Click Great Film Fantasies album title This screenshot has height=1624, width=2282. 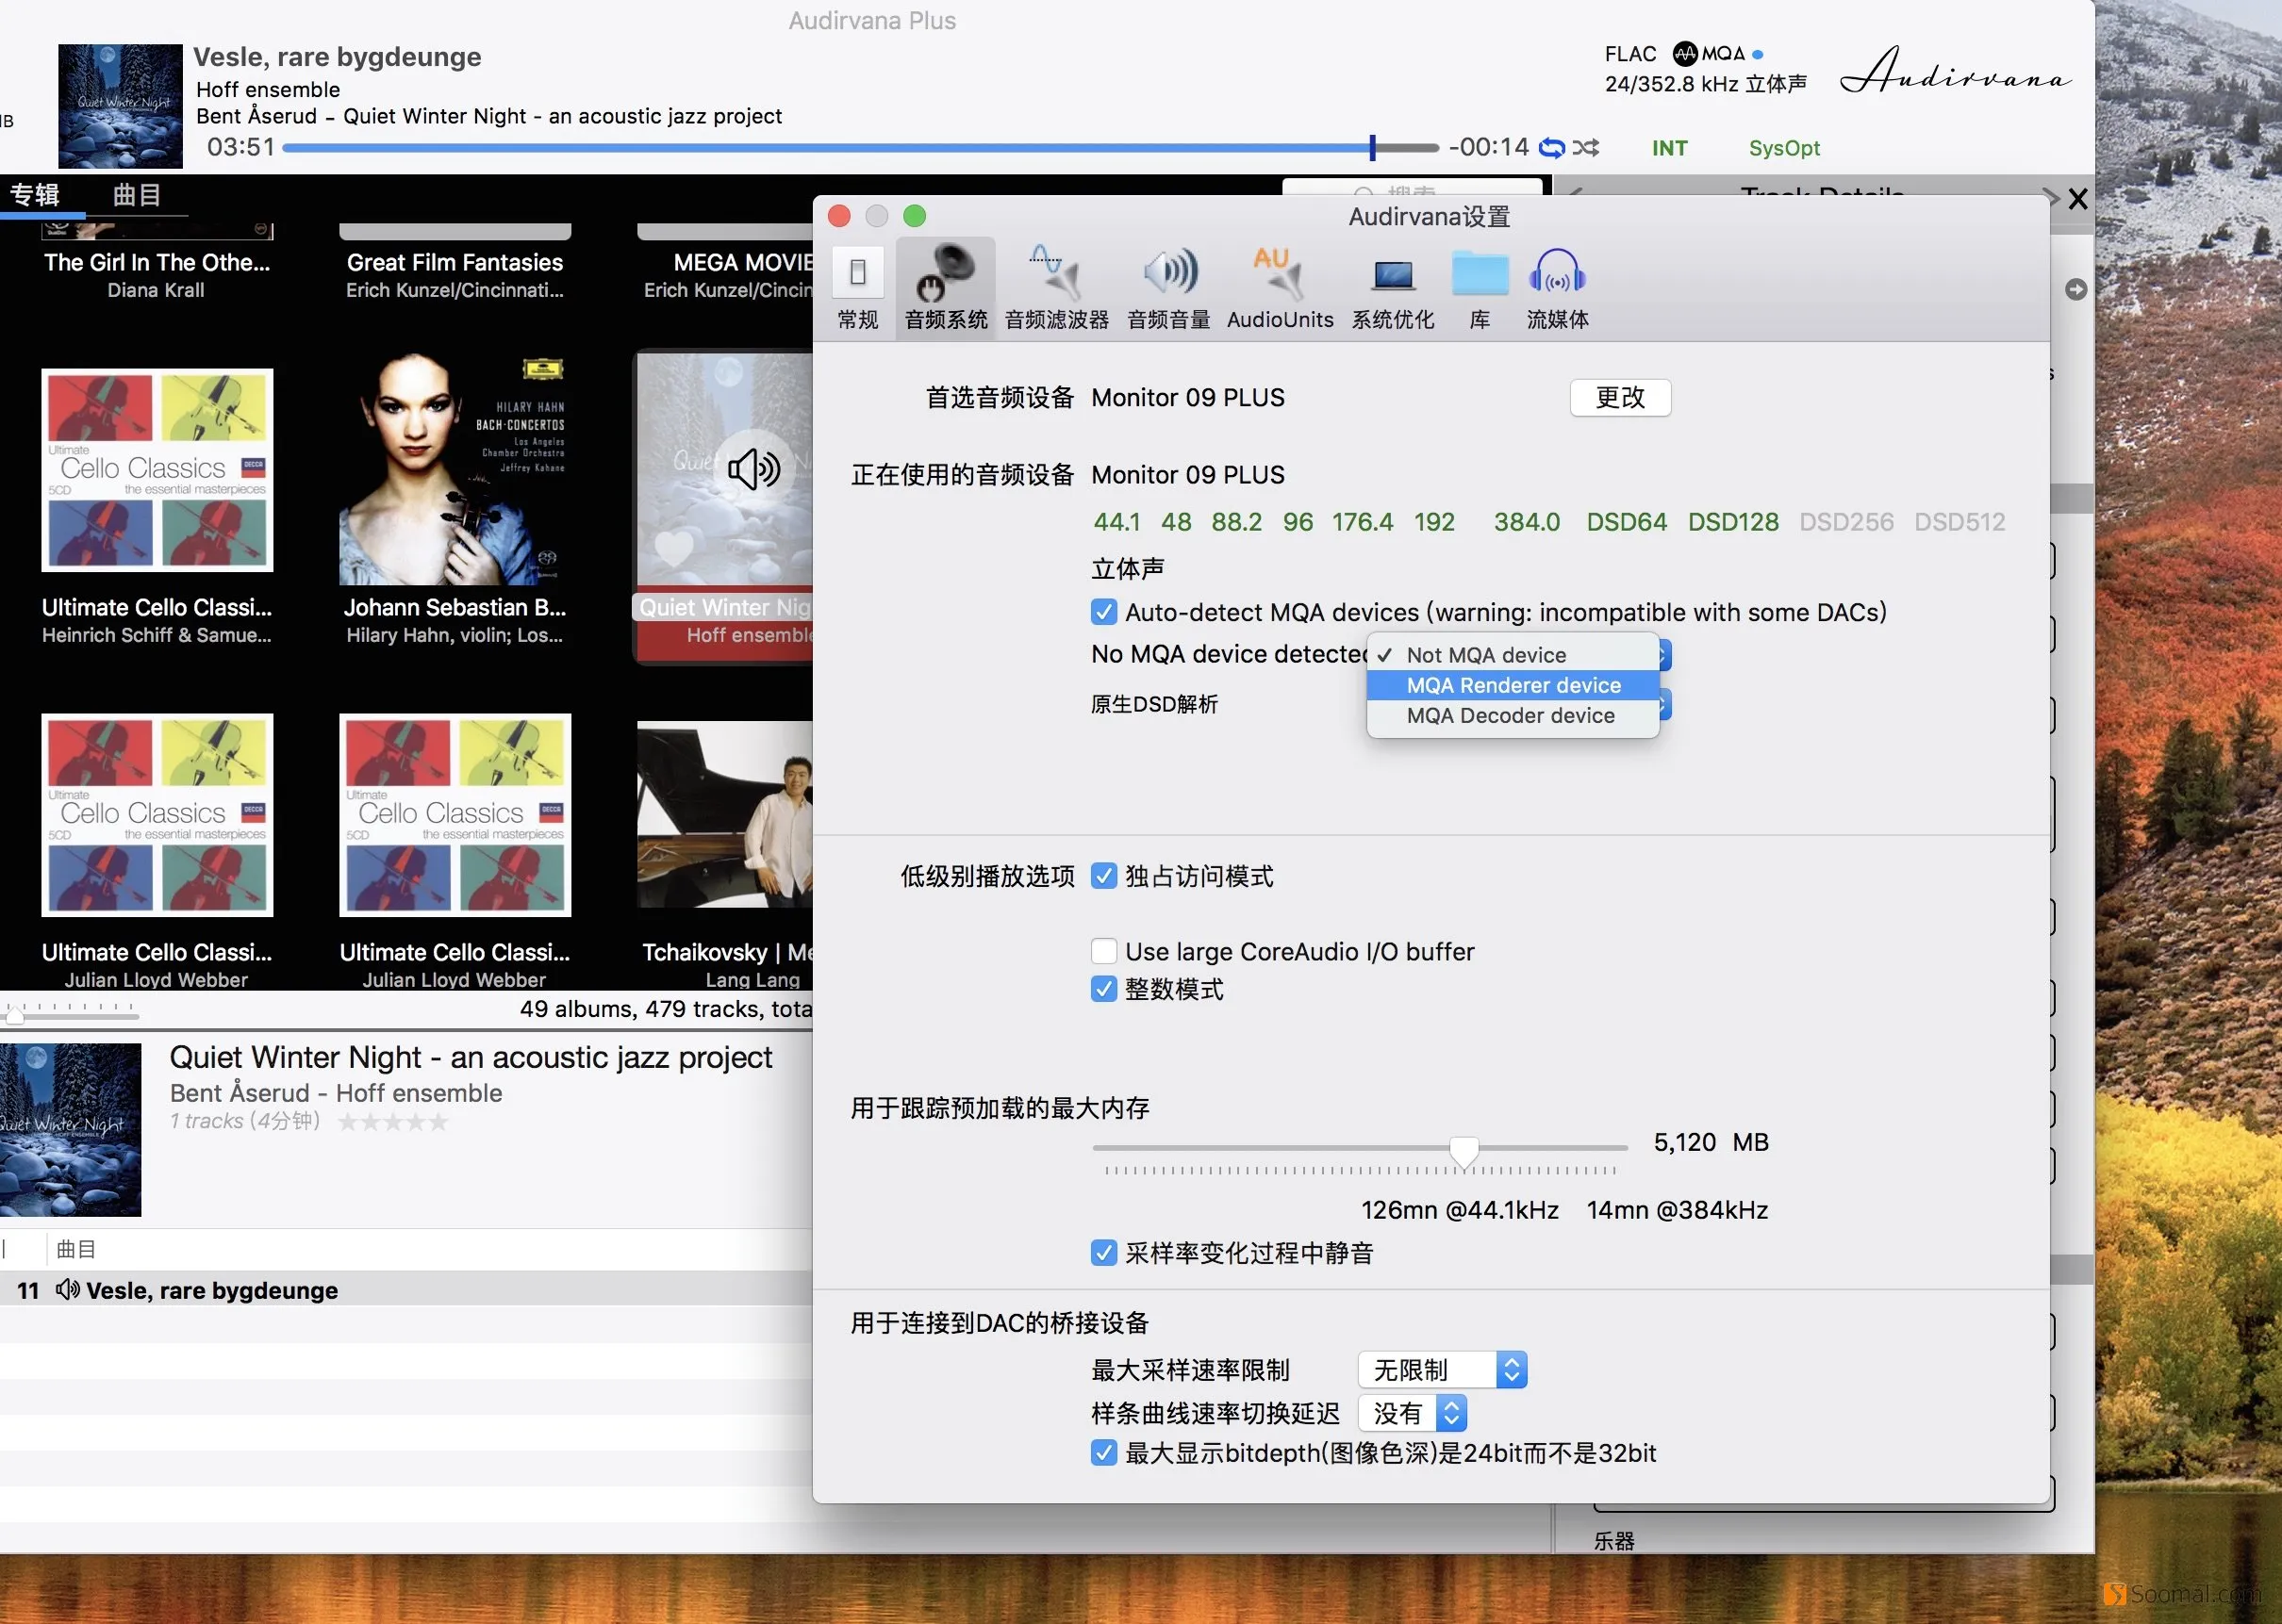[455, 263]
